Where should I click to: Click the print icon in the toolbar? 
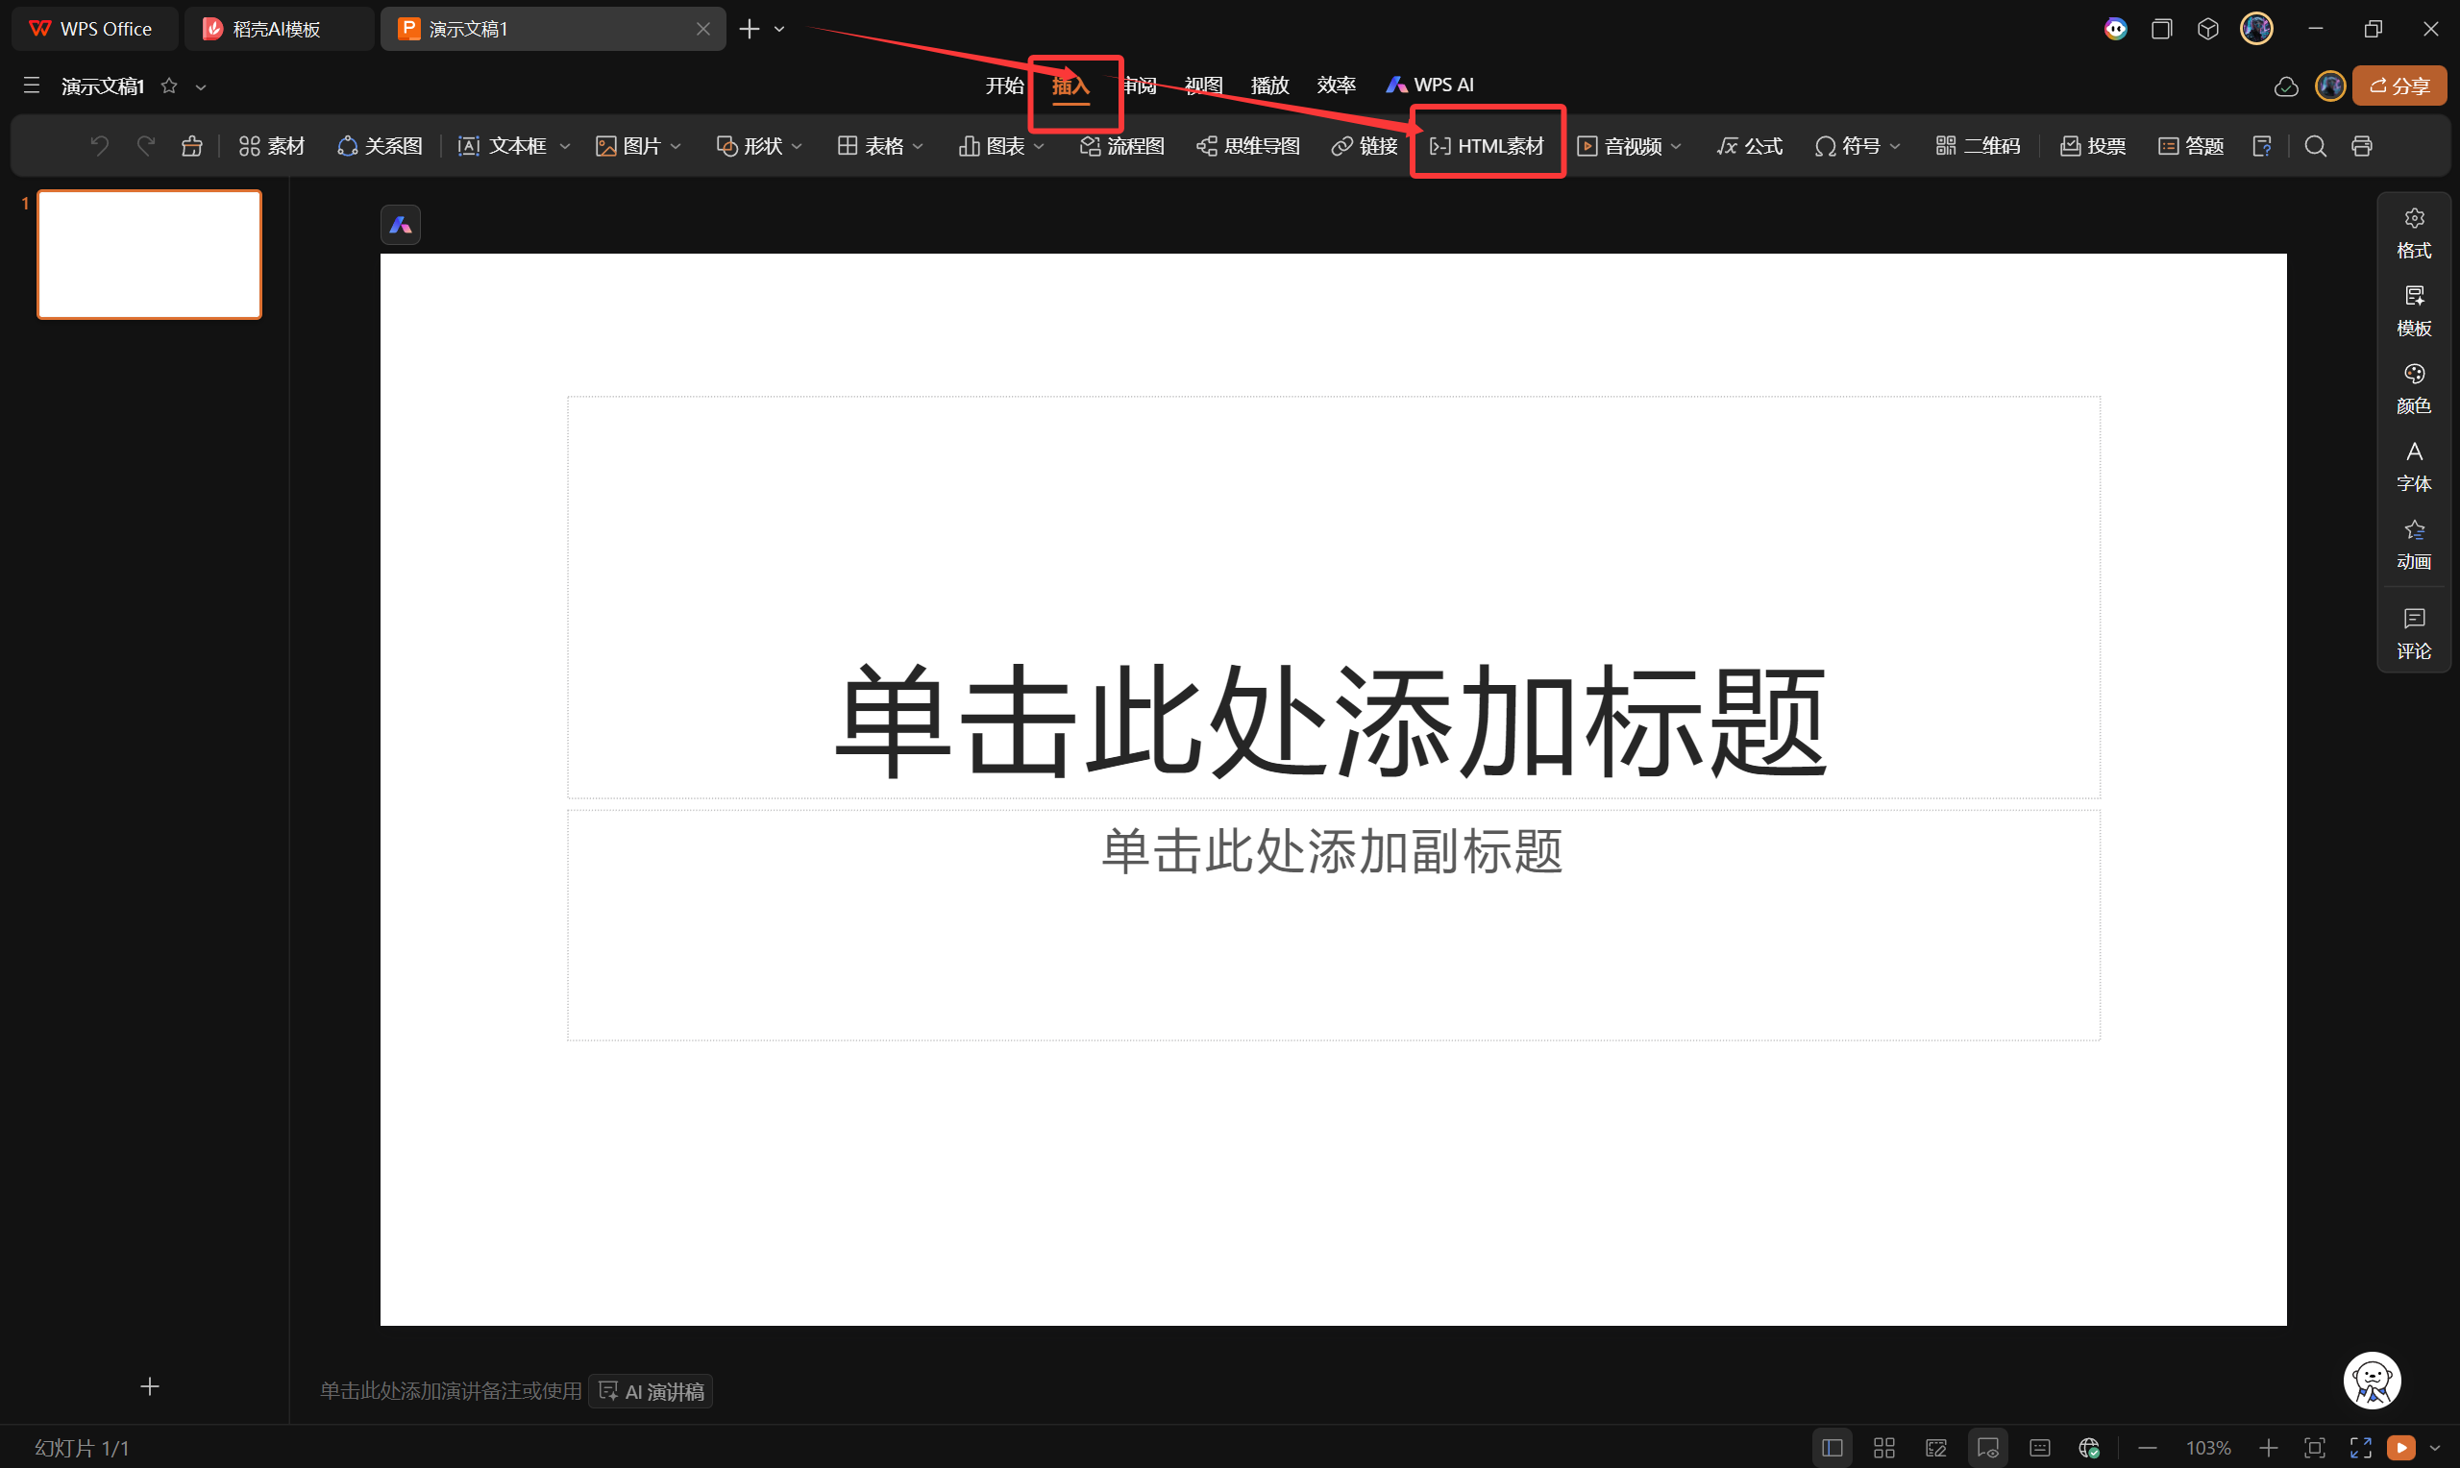(x=2362, y=146)
